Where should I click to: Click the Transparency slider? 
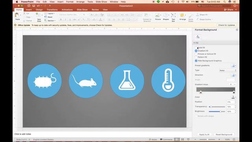point(217,107)
